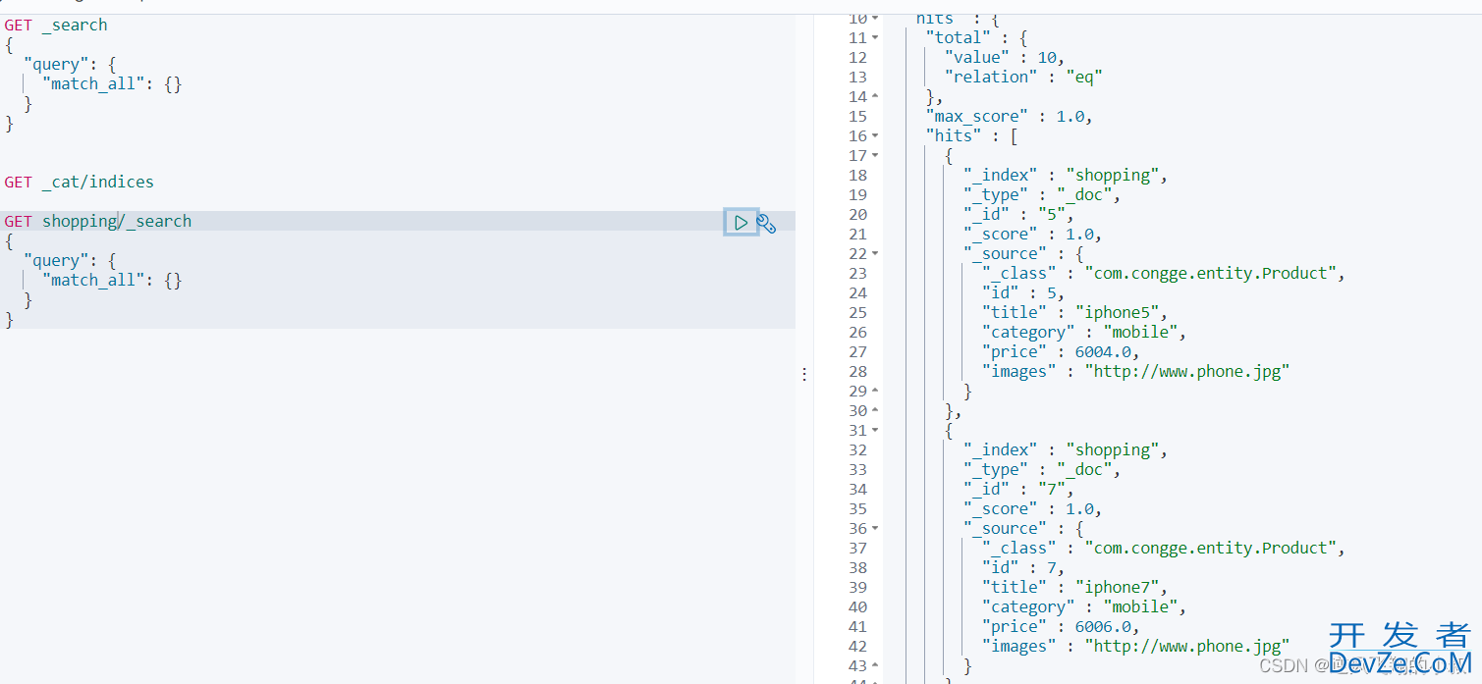Click the "title" : "iphone5" line
The height and width of the screenshot is (684, 1482).
pyautogui.click(x=1074, y=312)
